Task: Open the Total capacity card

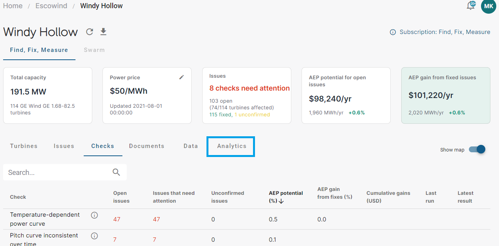Action: 48,96
